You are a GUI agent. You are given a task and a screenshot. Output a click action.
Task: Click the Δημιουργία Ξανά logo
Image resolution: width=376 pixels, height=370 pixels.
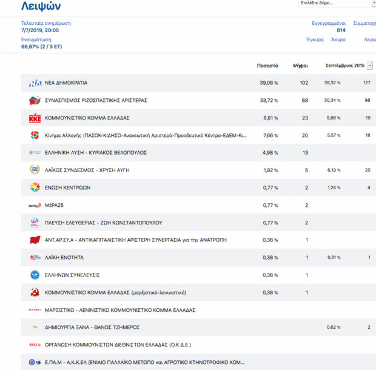[x=35, y=327]
